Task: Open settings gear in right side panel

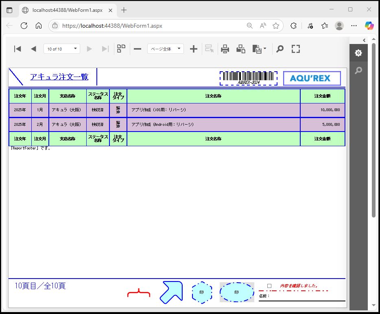Action: [x=358, y=53]
